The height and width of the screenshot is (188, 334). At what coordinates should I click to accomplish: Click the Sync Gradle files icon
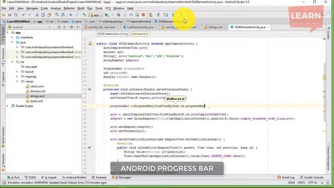(x=158, y=15)
